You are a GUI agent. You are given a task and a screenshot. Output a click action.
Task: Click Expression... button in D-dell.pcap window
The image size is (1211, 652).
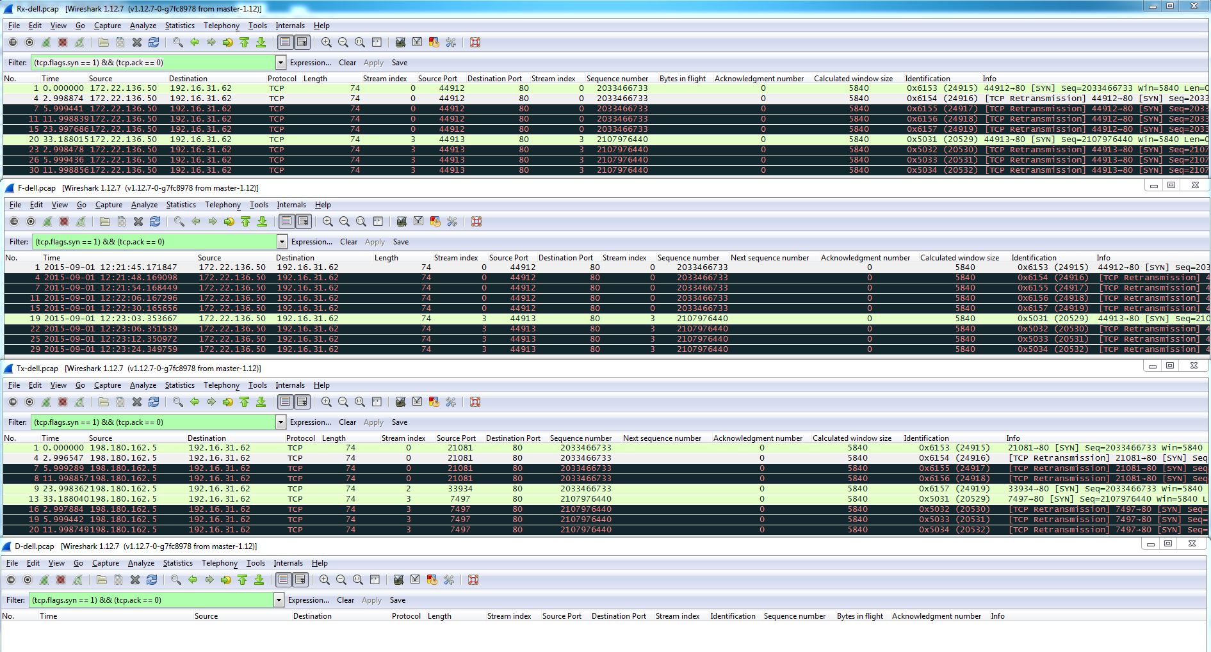click(x=308, y=600)
